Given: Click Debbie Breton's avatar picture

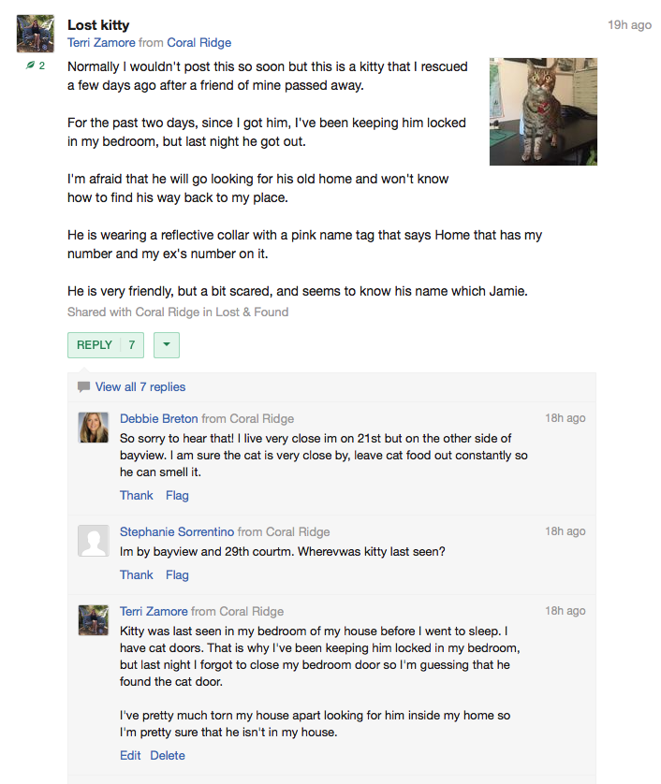Looking at the screenshot, I should coord(93,428).
